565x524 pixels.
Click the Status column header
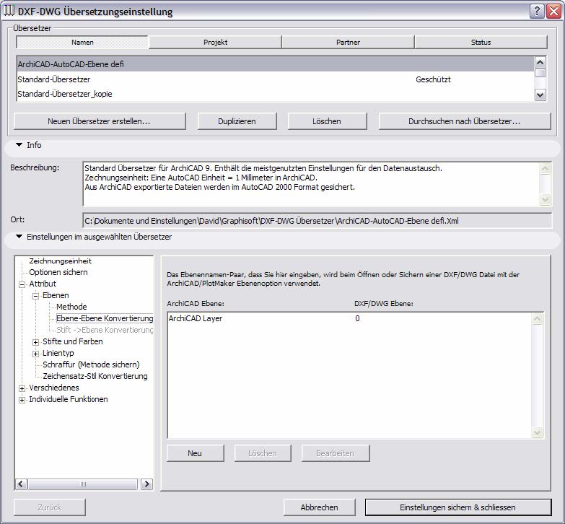pos(481,42)
